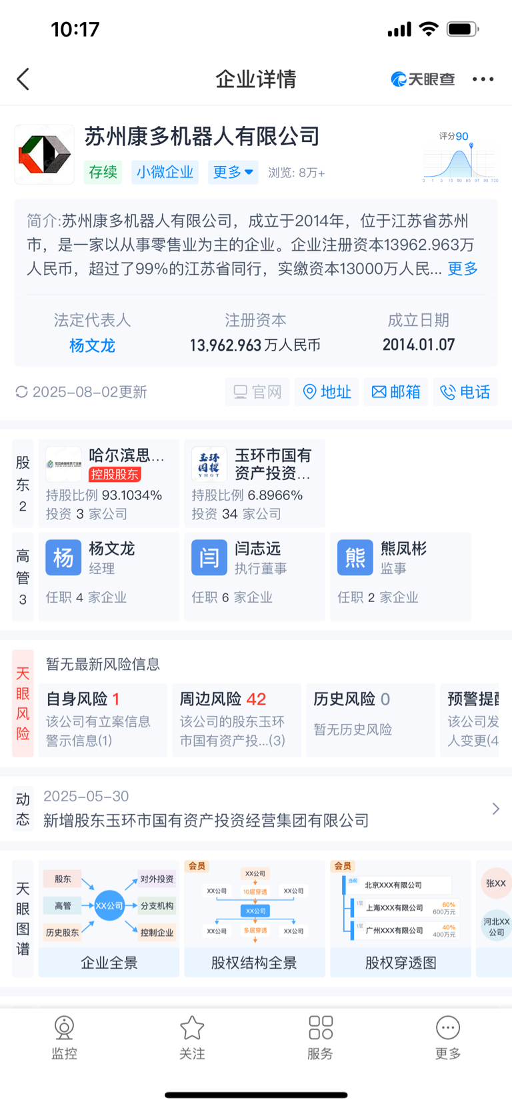Open executive 杨文龙 经理 card
The height and width of the screenshot is (1108, 512).
tap(109, 577)
